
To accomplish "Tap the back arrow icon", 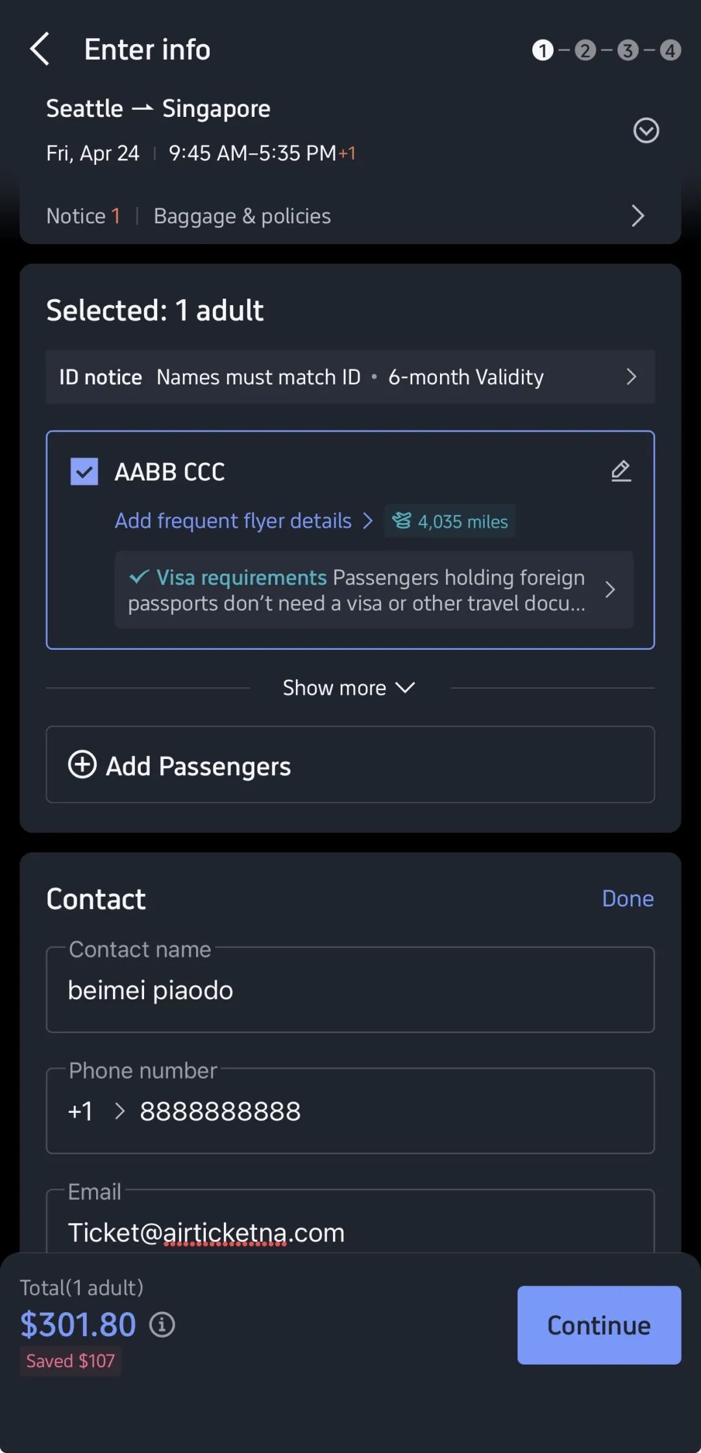I will click(x=40, y=49).
